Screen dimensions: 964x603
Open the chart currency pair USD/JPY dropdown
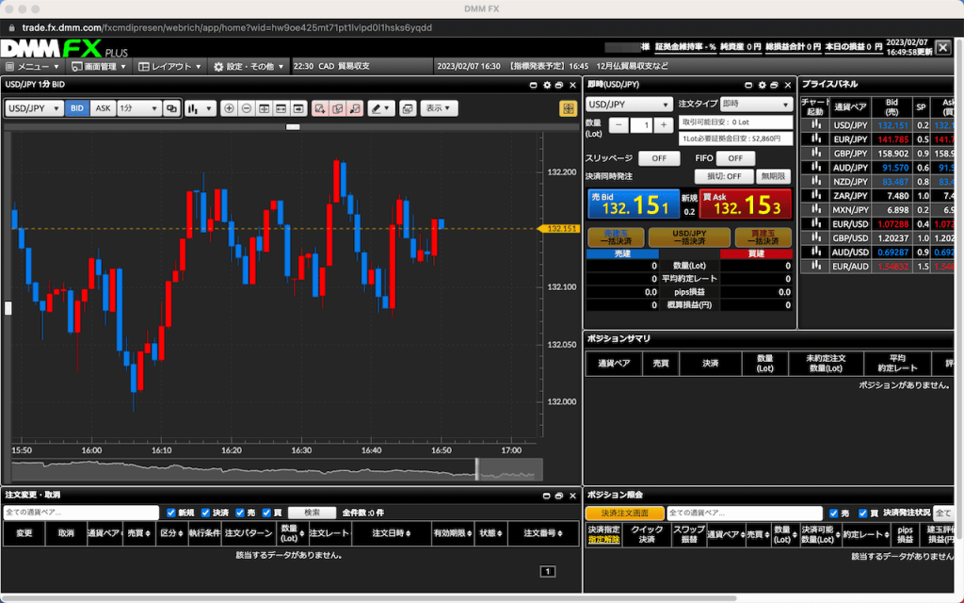pos(34,108)
